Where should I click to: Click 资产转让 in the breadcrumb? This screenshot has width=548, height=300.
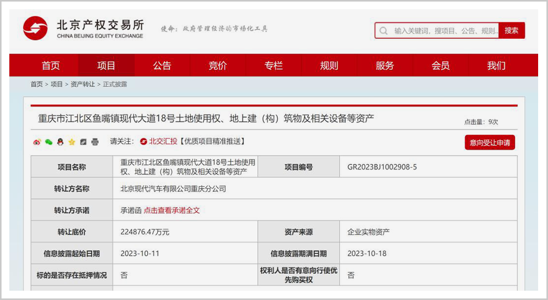pyautogui.click(x=82, y=84)
